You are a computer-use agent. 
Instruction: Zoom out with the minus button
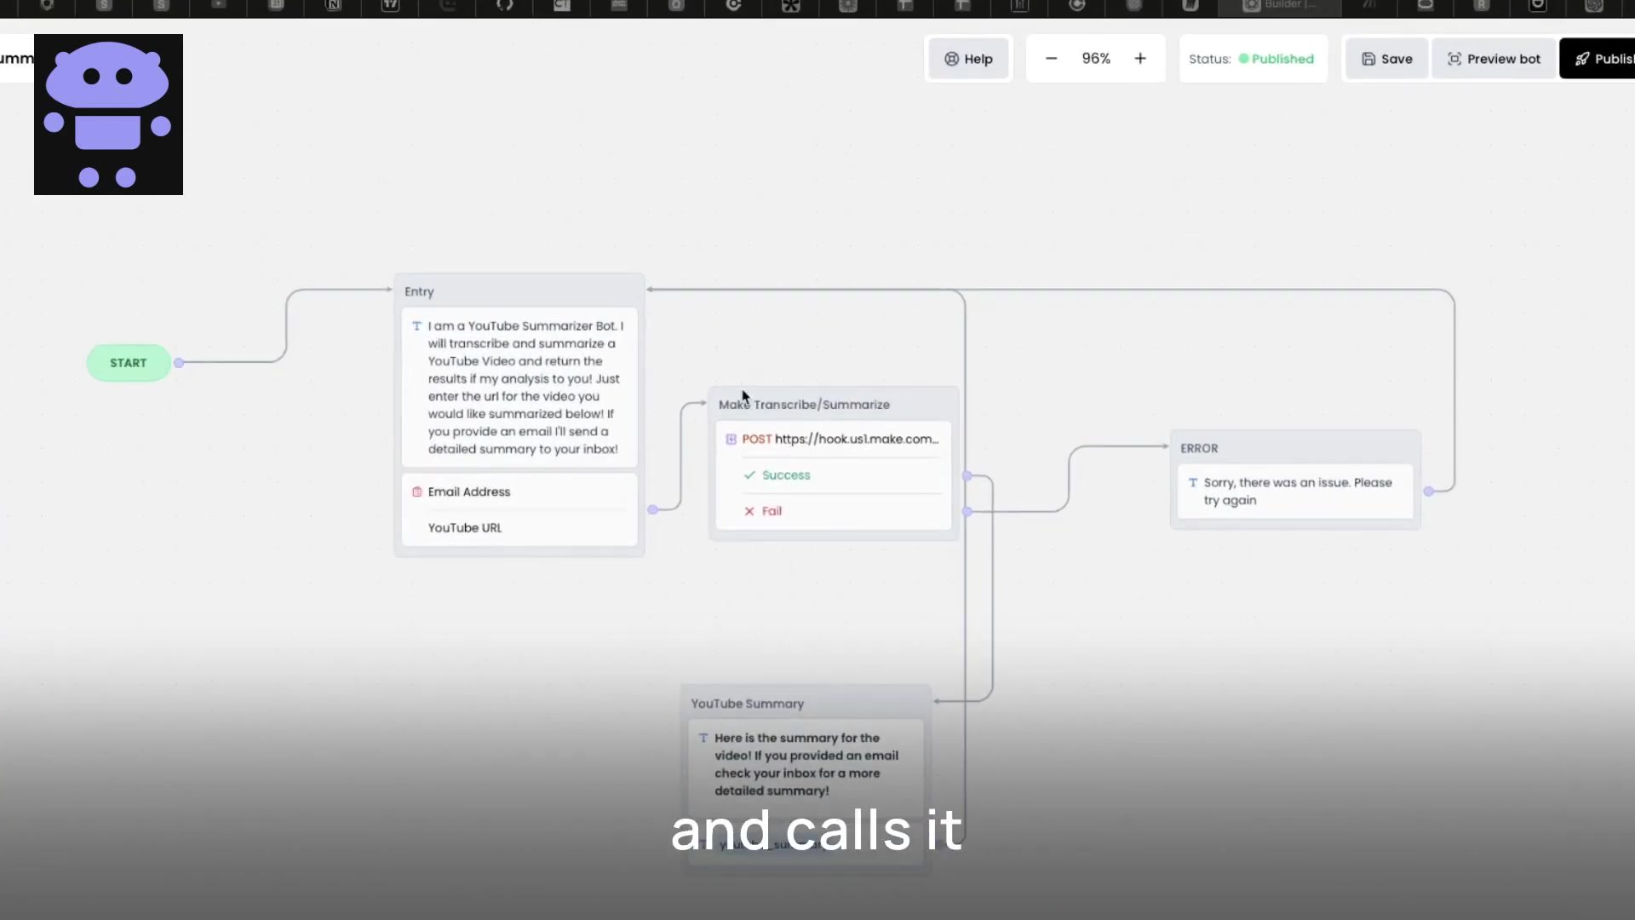click(1051, 59)
